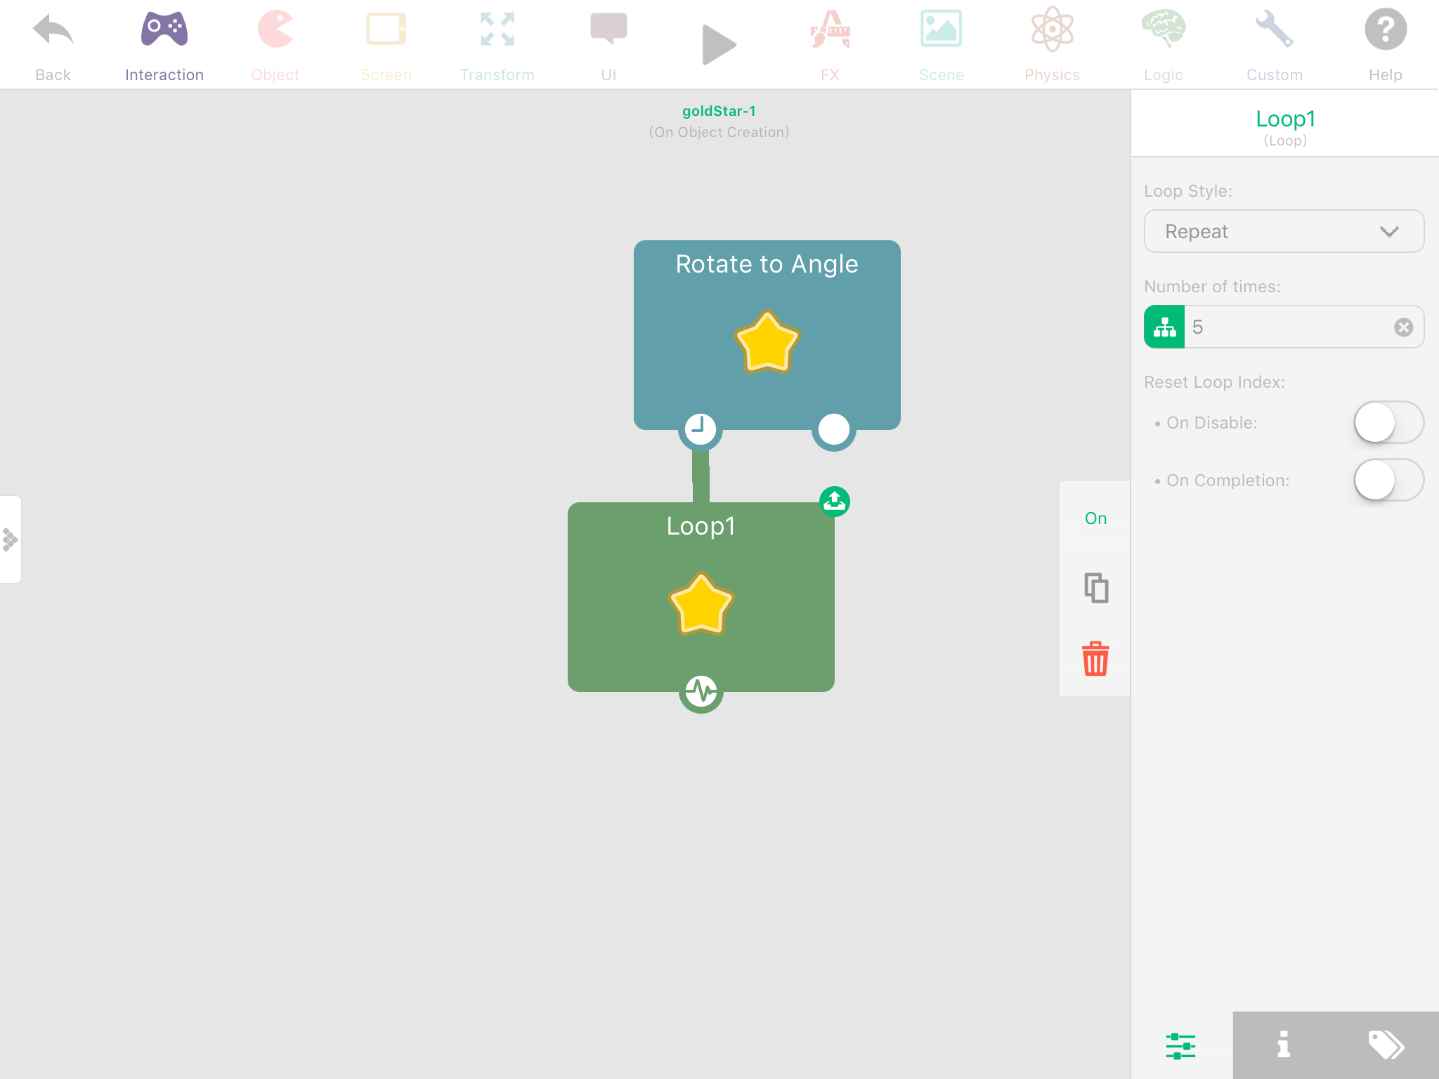Click the duplicate behavior copy icon
Image resolution: width=1439 pixels, height=1079 pixels.
[1095, 588]
